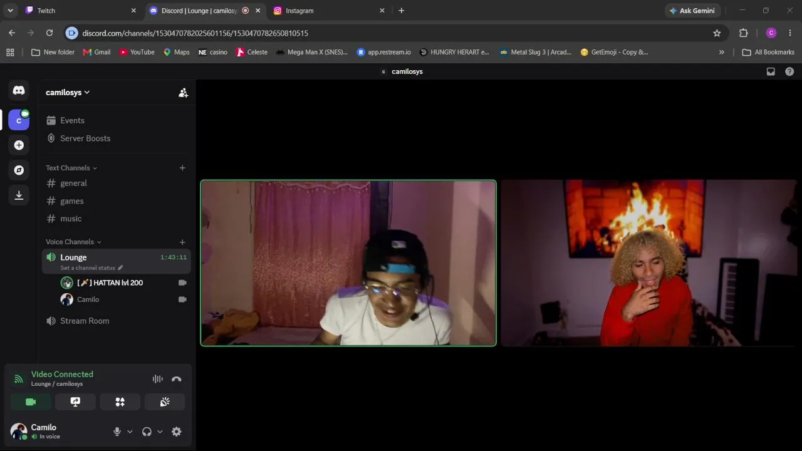
Task: Go back in browser history
Action: coord(12,33)
